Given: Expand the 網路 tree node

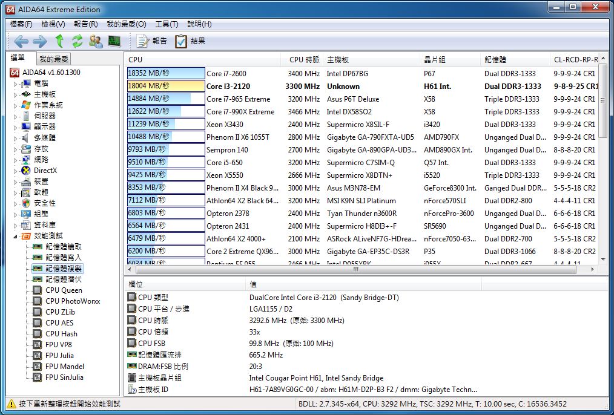Looking at the screenshot, I should click(x=15, y=160).
